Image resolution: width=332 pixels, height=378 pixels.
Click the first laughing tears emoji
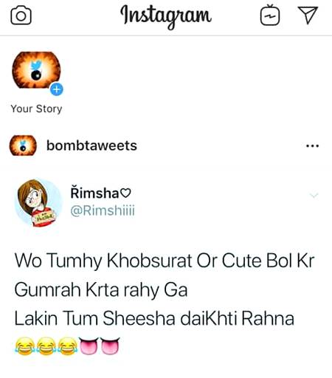click(x=24, y=346)
